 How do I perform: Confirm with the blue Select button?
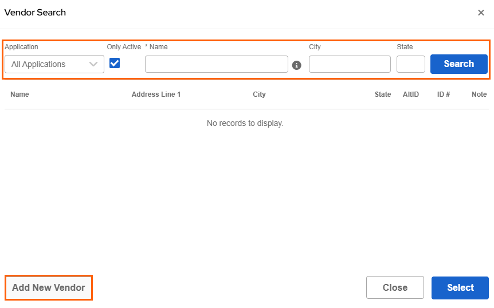click(x=460, y=287)
